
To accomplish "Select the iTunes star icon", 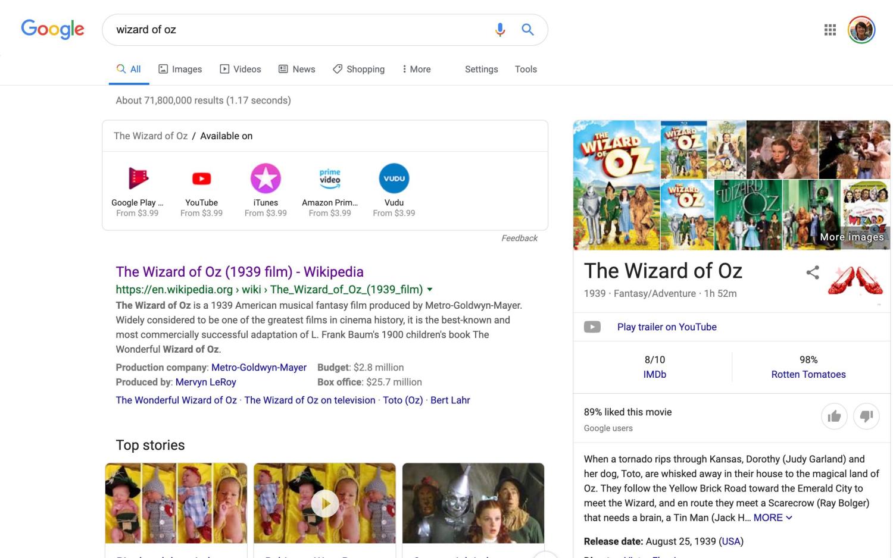I will coord(266,178).
